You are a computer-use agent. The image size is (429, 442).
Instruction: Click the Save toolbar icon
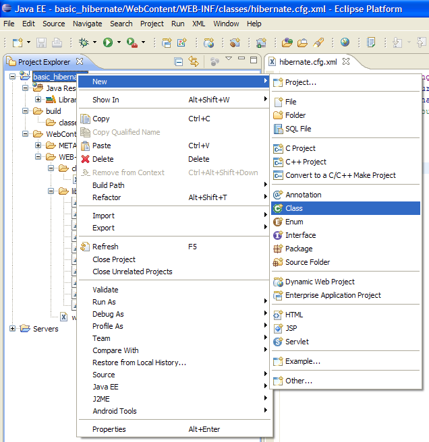pos(41,42)
